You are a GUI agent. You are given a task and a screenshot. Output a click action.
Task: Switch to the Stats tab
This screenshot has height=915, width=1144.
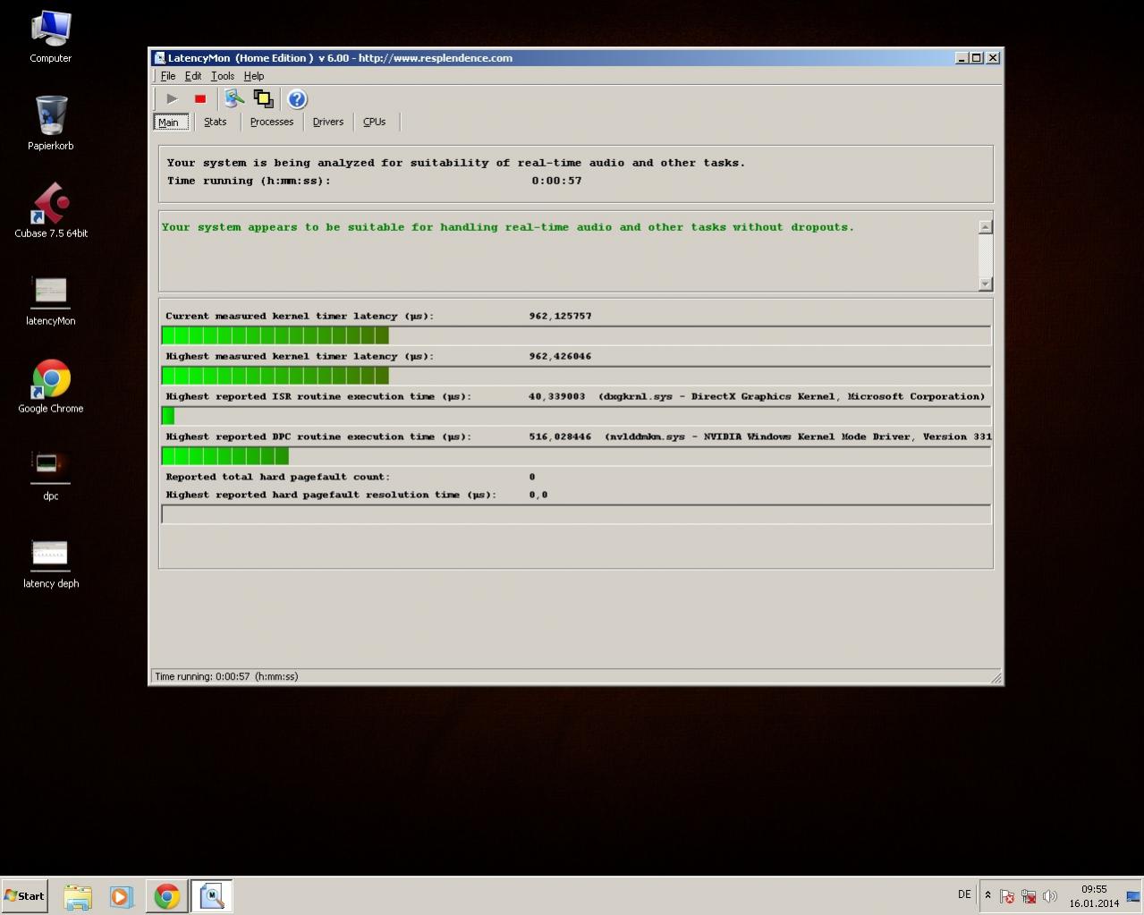[x=215, y=122]
